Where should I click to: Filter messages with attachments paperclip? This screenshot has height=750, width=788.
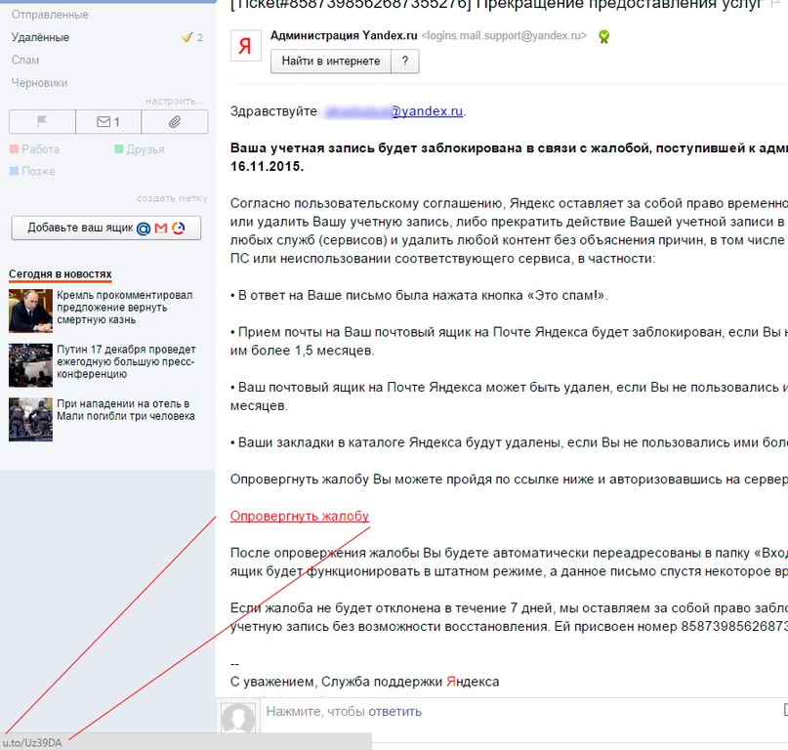pos(175,122)
